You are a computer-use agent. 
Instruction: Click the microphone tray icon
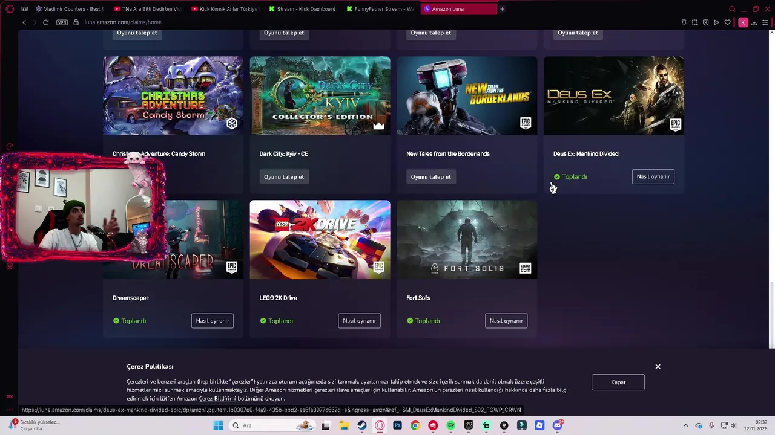[x=711, y=425]
